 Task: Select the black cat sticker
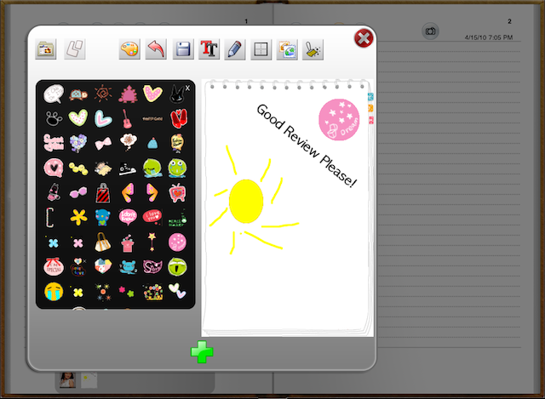177,94
